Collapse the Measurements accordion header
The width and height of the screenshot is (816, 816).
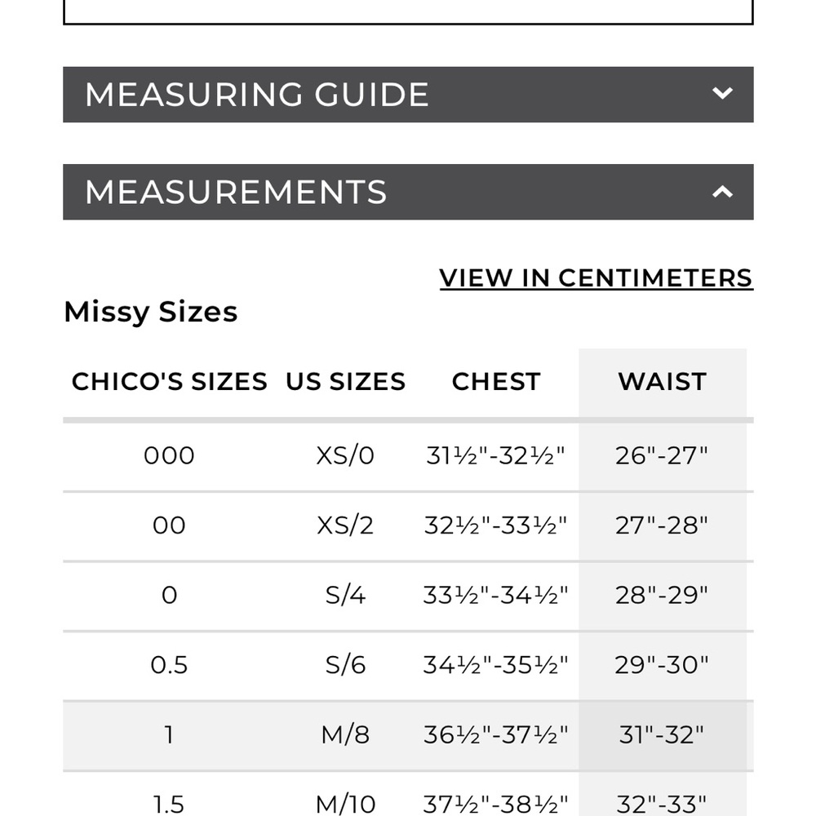click(408, 192)
